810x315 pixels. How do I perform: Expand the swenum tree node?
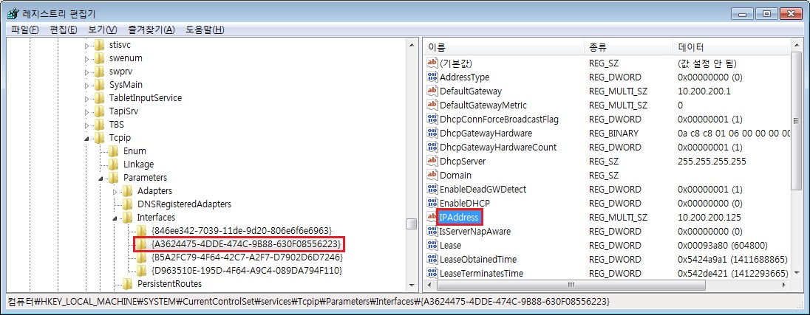[x=86, y=58]
